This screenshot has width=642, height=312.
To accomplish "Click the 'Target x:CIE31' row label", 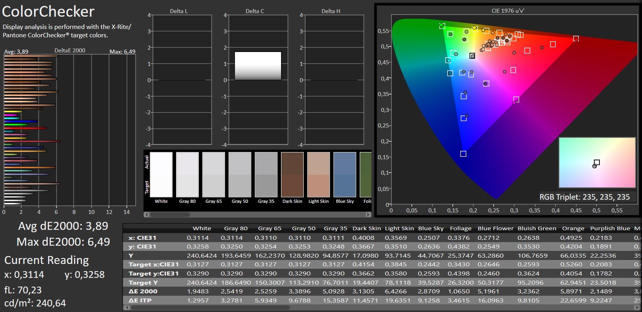I will [x=153, y=264].
